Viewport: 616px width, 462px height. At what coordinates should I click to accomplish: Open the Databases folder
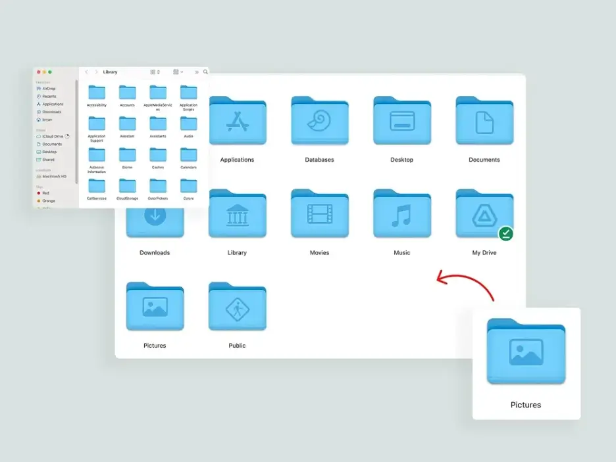pyautogui.click(x=320, y=121)
